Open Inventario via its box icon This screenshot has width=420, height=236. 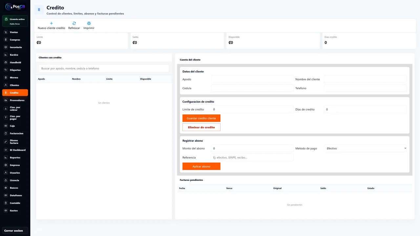6,47
